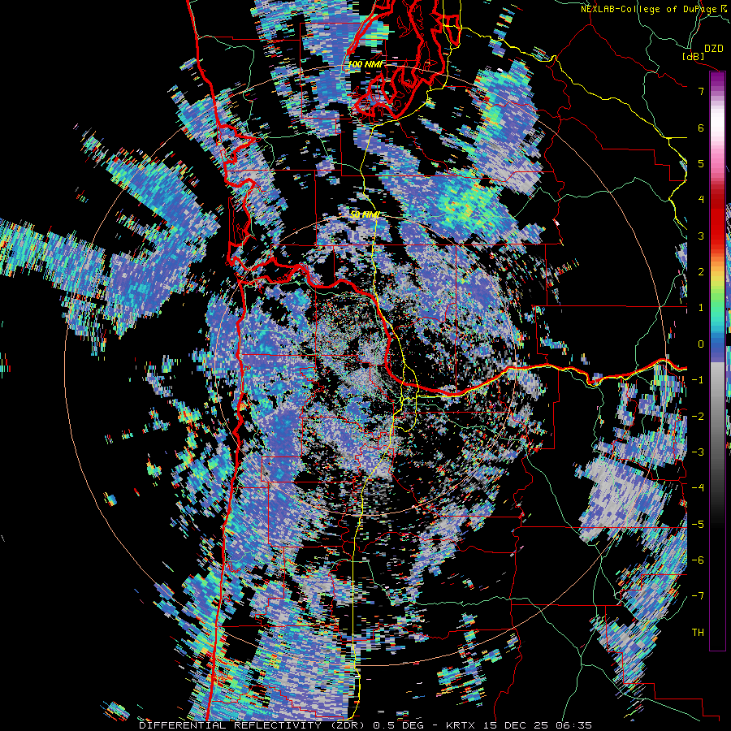Click the 3 value on the color scale
Viewport: 731px width, 731px height.
(x=701, y=236)
